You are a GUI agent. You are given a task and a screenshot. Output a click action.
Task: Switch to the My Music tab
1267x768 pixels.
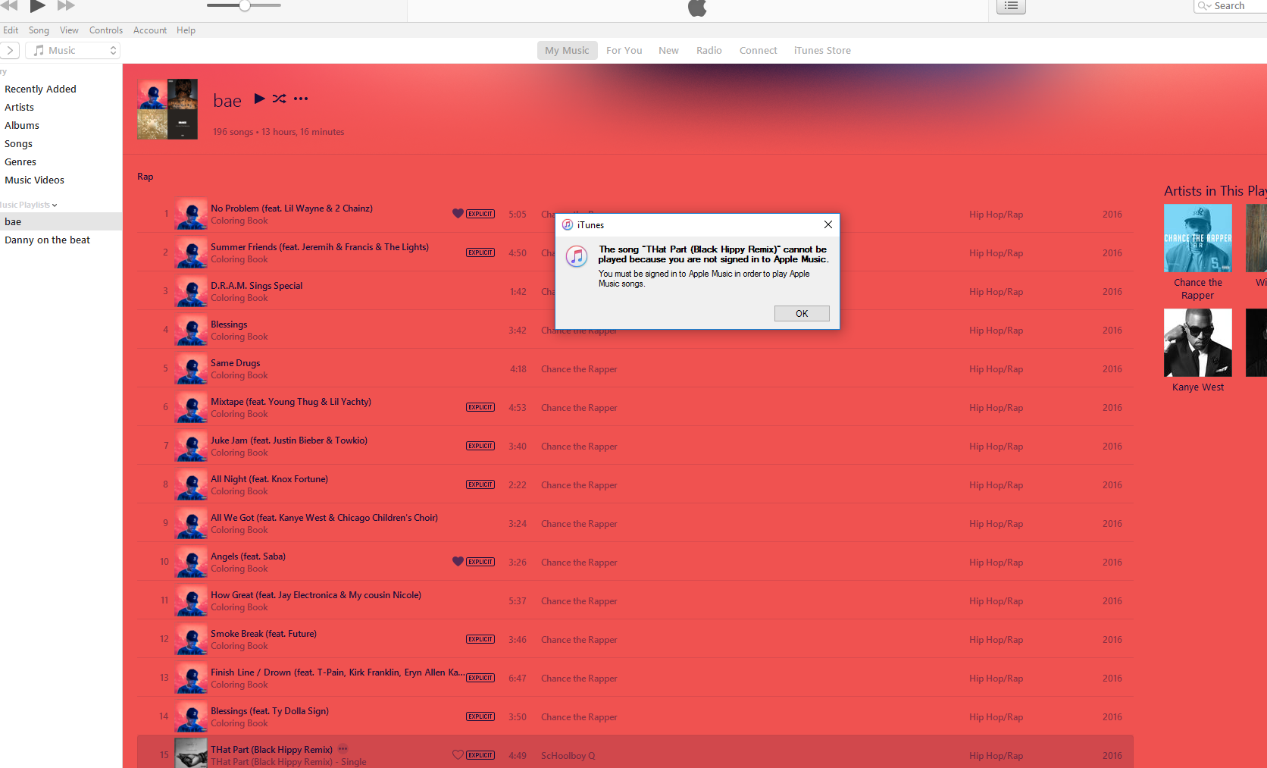pos(567,51)
